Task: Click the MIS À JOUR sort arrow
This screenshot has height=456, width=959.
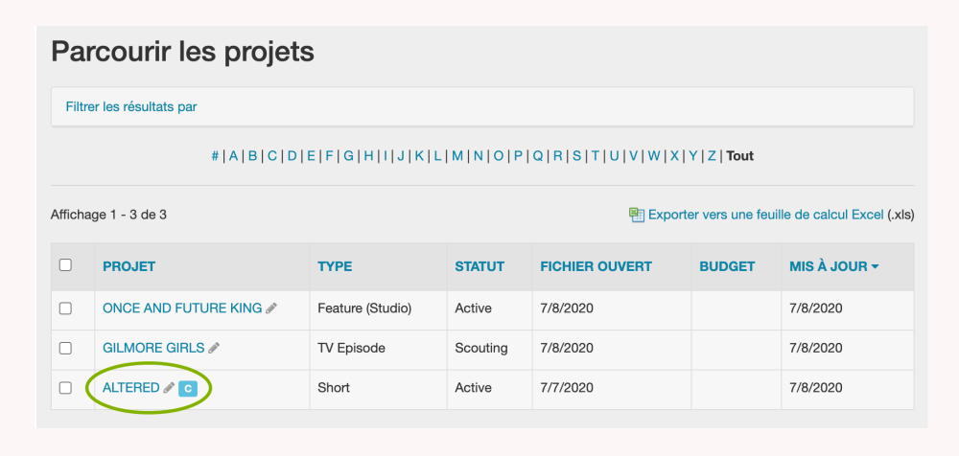Action: [x=875, y=266]
